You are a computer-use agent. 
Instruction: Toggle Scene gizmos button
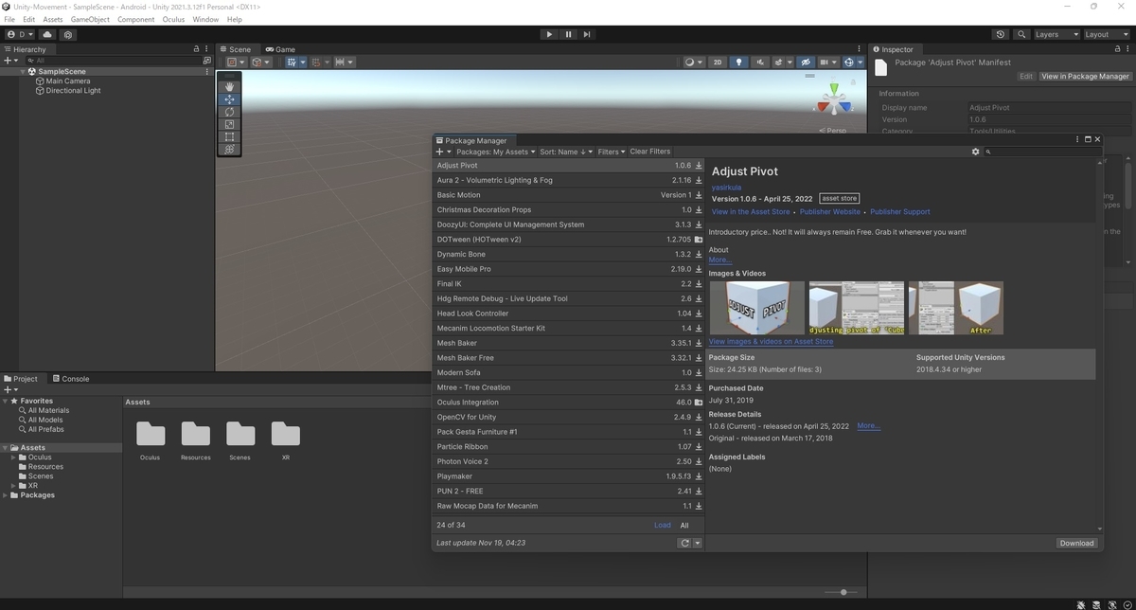851,63
